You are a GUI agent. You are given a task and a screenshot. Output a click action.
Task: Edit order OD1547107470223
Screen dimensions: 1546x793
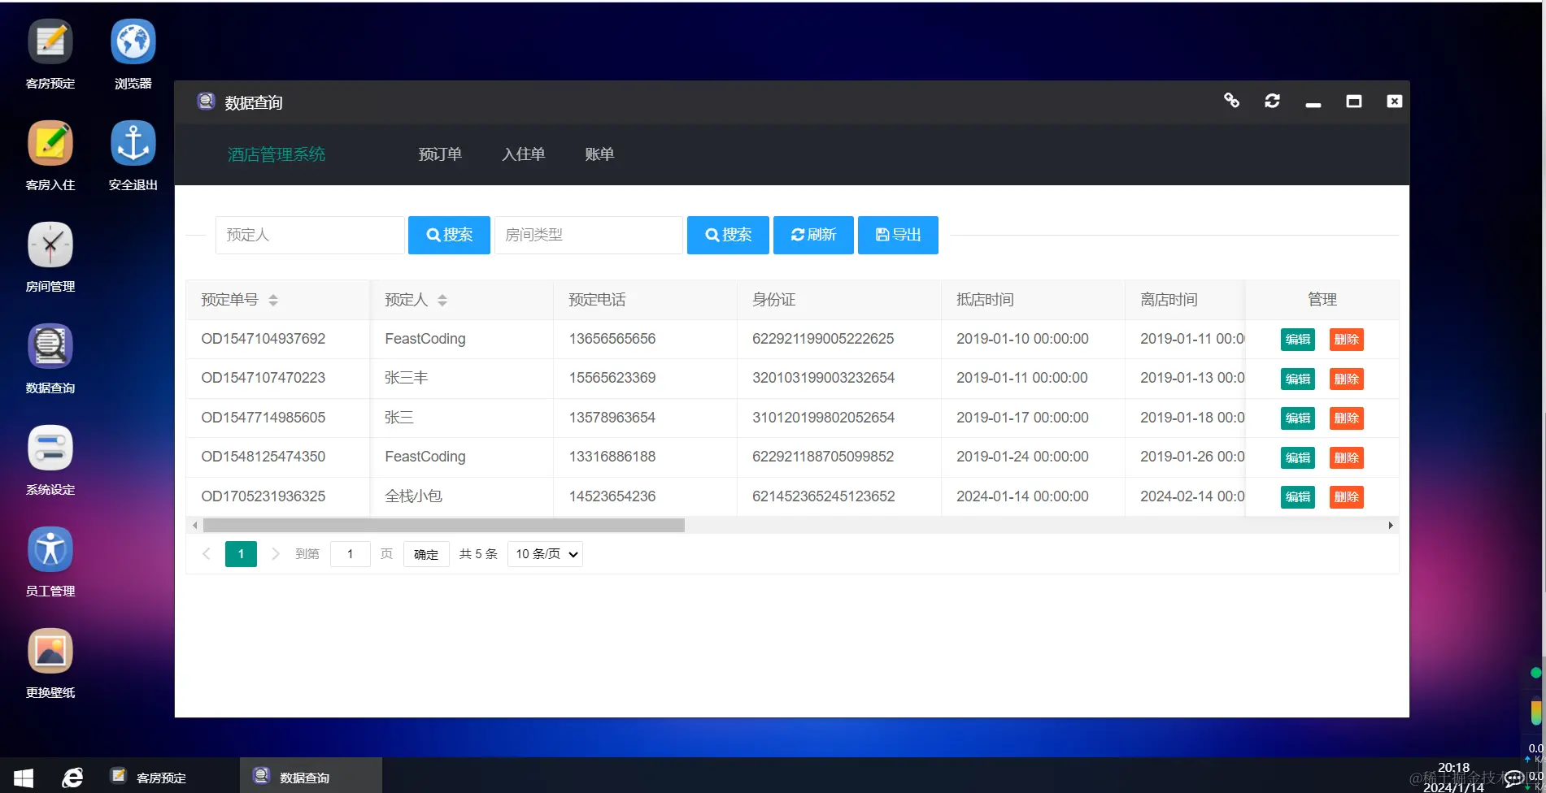tap(1298, 379)
